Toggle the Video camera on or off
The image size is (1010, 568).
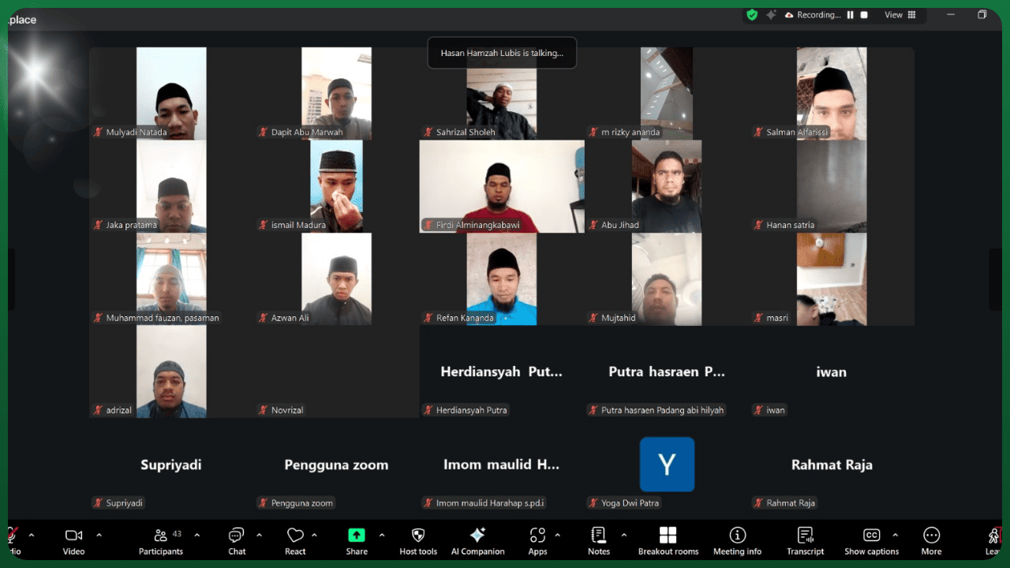coord(73,541)
